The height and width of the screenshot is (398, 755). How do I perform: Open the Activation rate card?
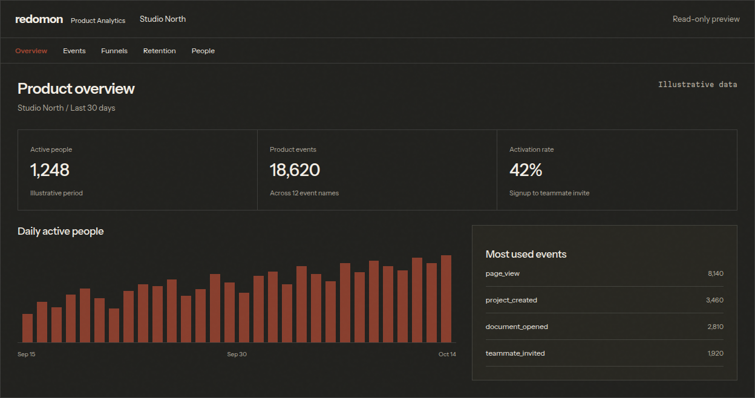(x=617, y=170)
